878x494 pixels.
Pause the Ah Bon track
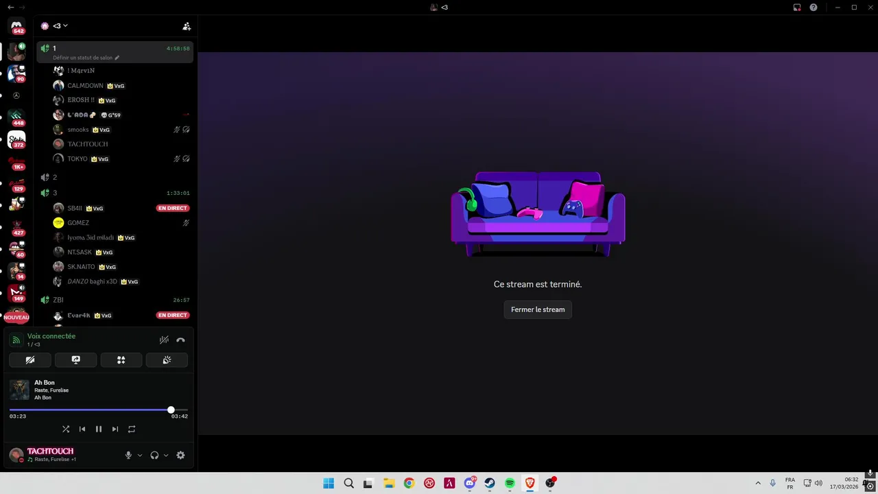click(x=99, y=429)
